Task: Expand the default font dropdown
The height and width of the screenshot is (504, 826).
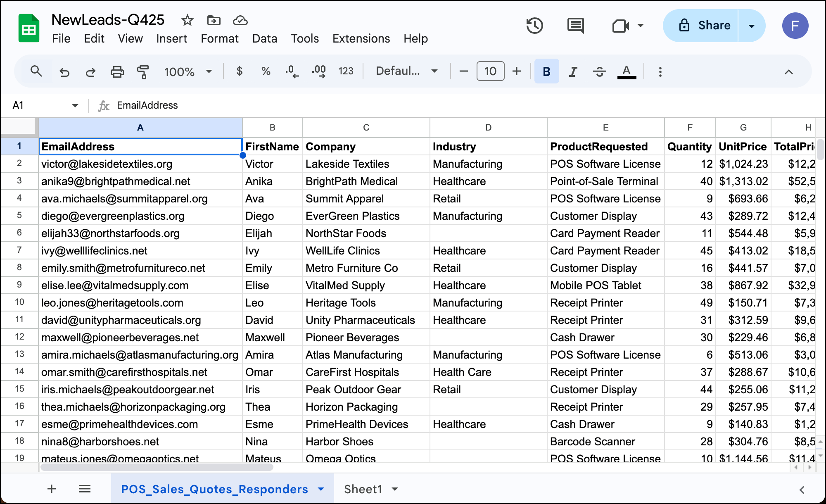Action: pos(406,71)
